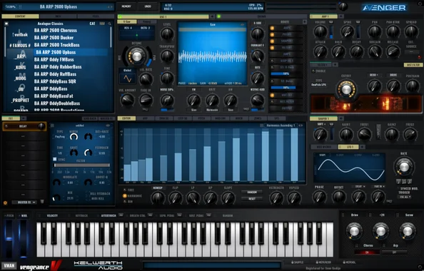Toggle the FILTER1 route LED
The height and width of the screenshot is (271, 424).
coord(272,48)
